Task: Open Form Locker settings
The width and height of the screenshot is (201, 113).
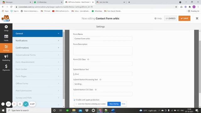Action: click(x=38, y=69)
